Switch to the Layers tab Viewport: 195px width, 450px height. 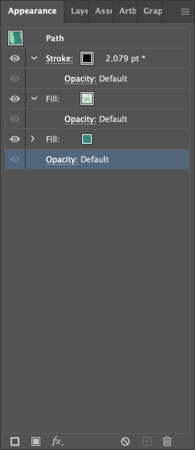point(79,11)
